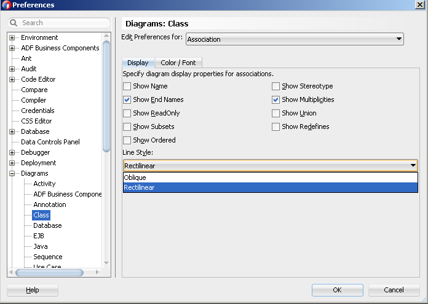This screenshot has width=428, height=304.
Task: Choose Rectilinear in the dropdown list
Action: 271,187
